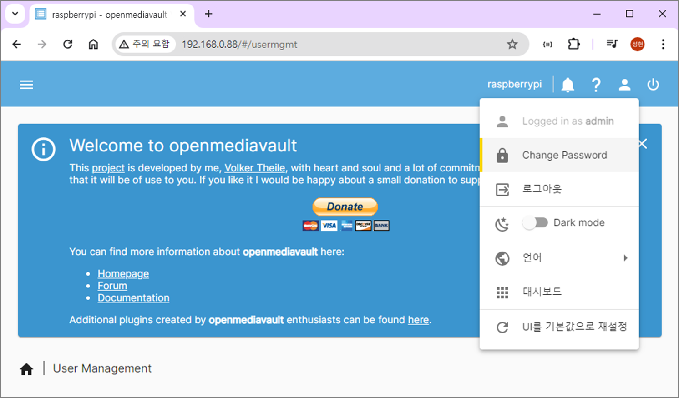Open the tab search dropdown chevron
This screenshot has width=679, height=398.
coord(15,14)
